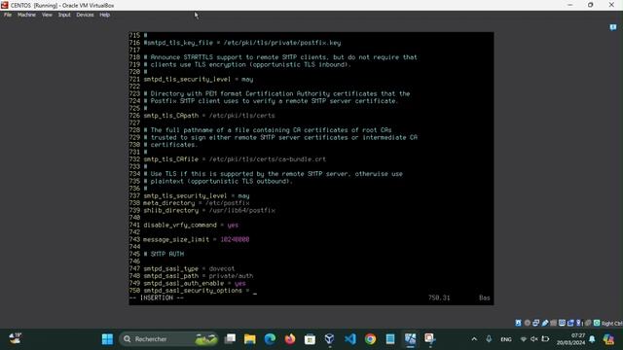Click the line disable_vrfy_command = yes
The image size is (623, 350).
[x=191, y=225]
